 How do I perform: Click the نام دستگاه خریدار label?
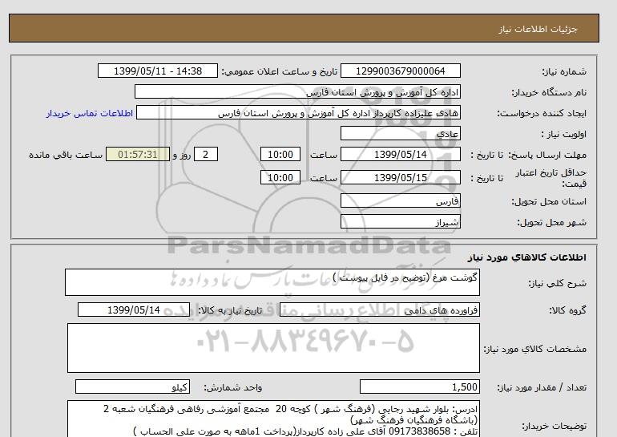(549, 92)
